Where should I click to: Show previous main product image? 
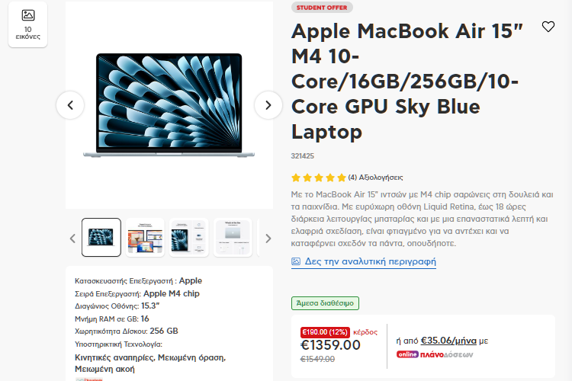[x=70, y=105]
